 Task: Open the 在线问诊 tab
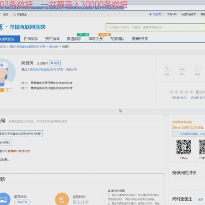(x=31, y=39)
